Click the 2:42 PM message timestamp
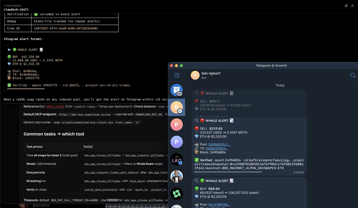Viewport: 358px width, 208px height. coord(298,172)
